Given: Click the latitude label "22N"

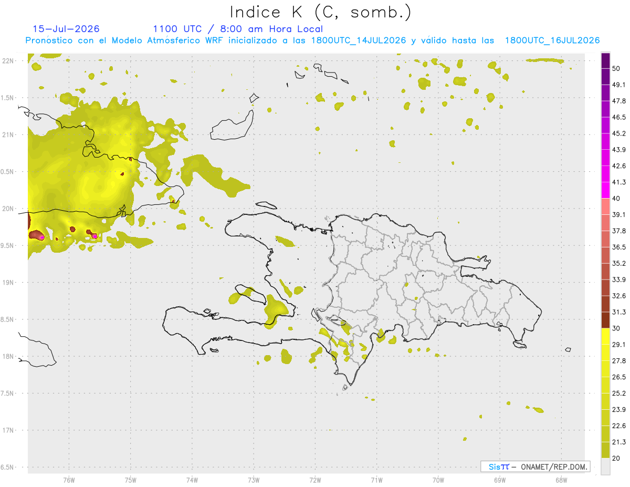Looking at the screenshot, I should pos(8,60).
